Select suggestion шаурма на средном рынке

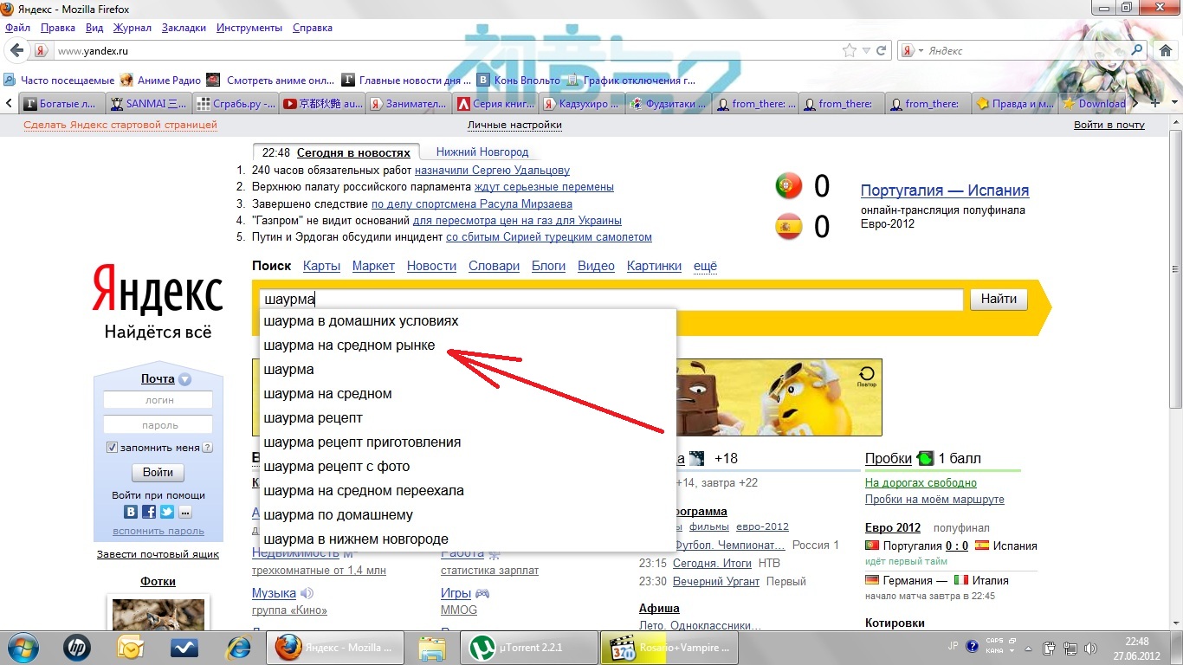pyautogui.click(x=349, y=345)
